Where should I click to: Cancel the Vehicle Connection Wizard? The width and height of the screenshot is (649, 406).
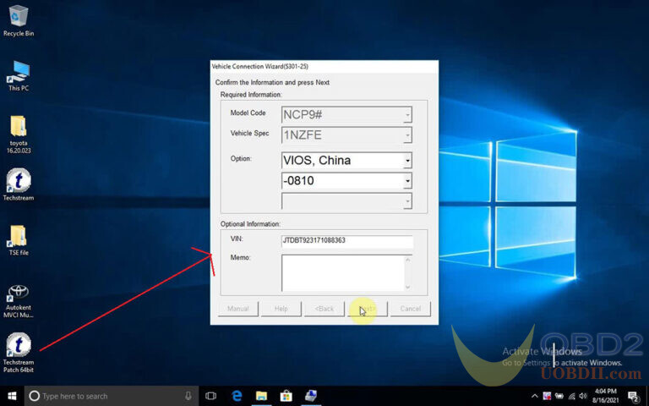pyautogui.click(x=410, y=309)
